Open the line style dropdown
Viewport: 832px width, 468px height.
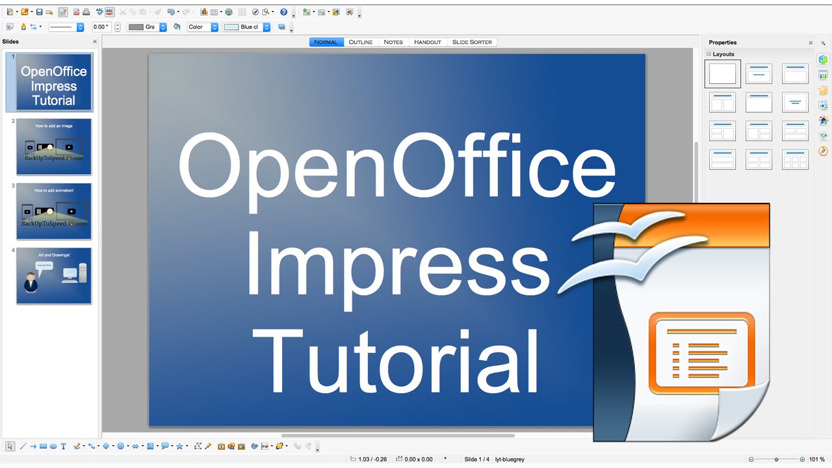66,27
